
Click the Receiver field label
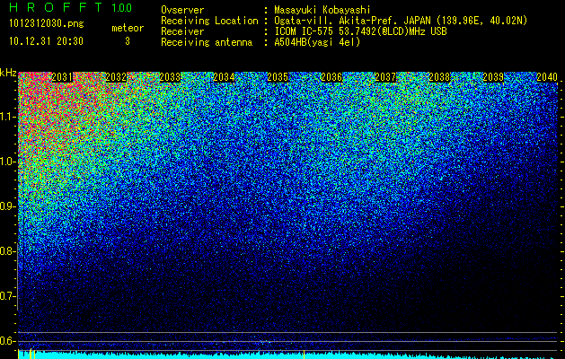point(182,31)
